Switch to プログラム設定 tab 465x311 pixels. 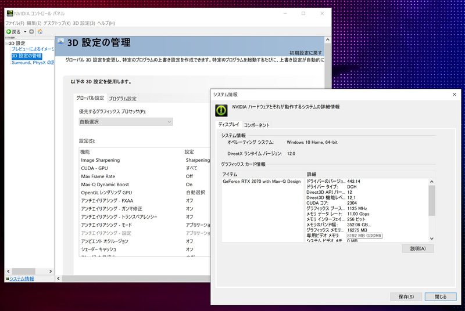[123, 99]
